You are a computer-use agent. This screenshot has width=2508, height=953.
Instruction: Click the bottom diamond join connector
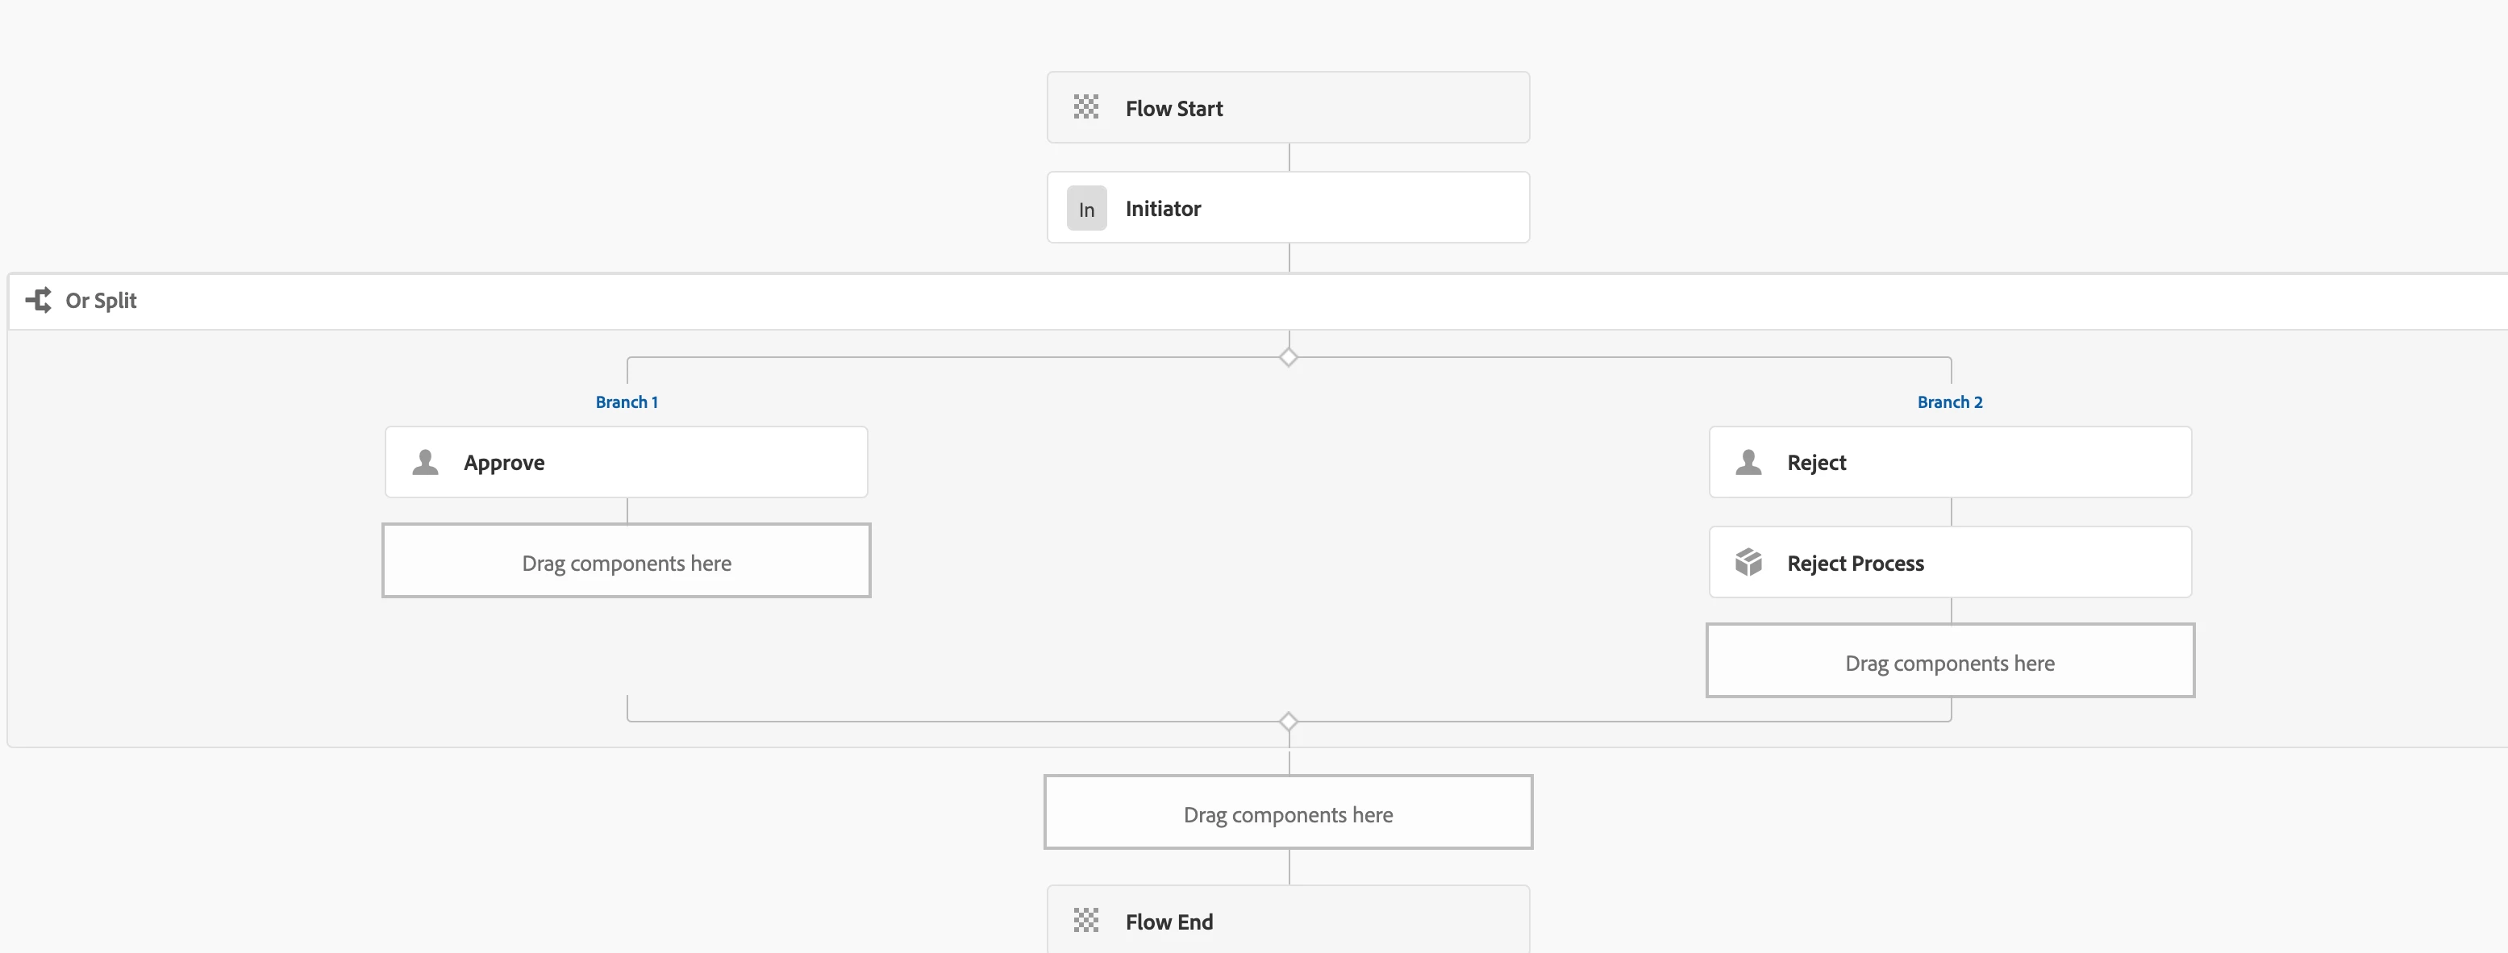point(1288,722)
